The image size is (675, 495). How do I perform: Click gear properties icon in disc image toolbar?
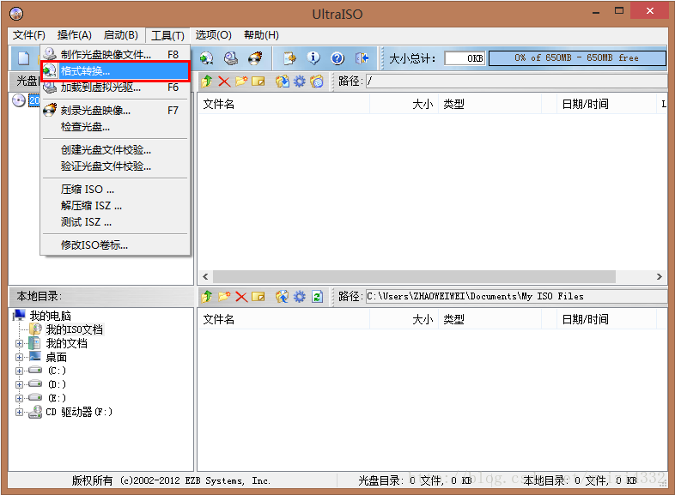point(299,81)
